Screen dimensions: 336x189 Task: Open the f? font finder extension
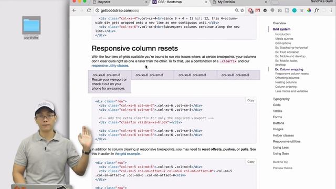tap(317, 10)
